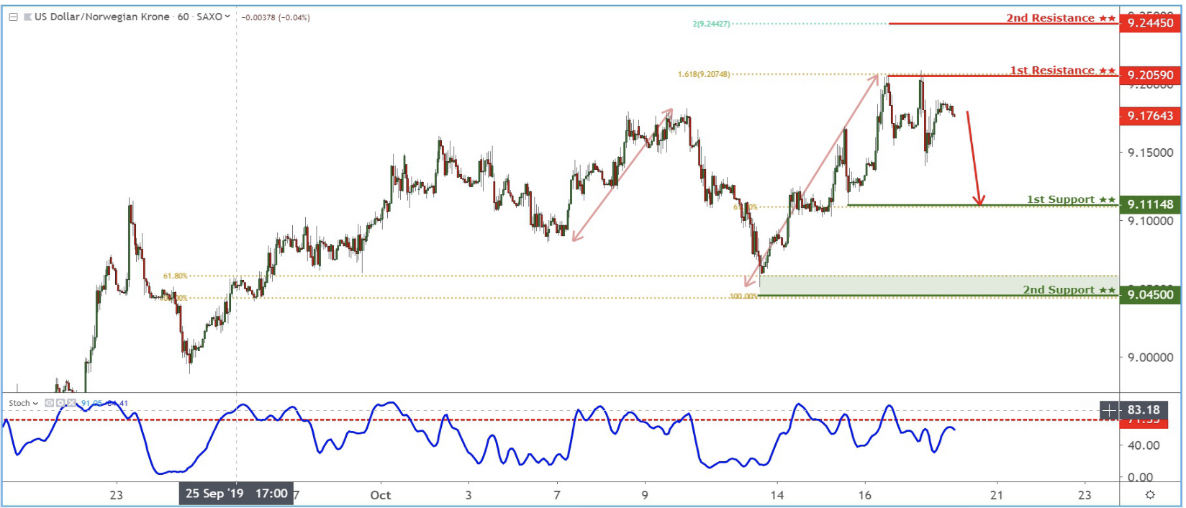This screenshot has height=508, width=1186.
Task: Click the 2nd Support line label
Action: click(x=1069, y=290)
